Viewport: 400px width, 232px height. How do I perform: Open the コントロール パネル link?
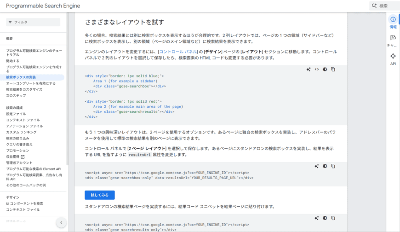[178, 52]
